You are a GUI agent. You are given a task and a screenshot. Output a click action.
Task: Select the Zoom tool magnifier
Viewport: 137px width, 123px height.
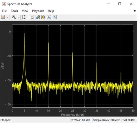pos(14,17)
